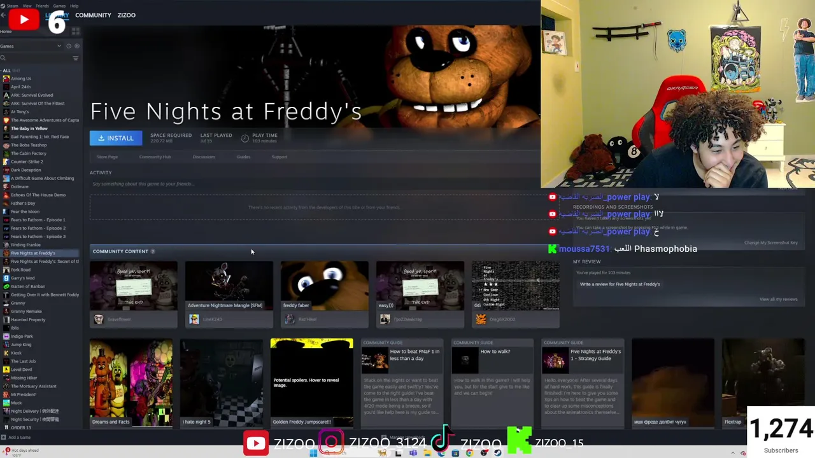Select The Baby in Yellow in list
Viewport: 815px width, 458px height.
(29, 128)
